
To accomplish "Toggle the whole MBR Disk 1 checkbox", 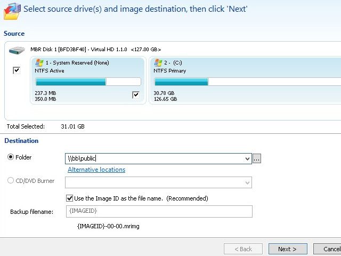I will [17, 70].
